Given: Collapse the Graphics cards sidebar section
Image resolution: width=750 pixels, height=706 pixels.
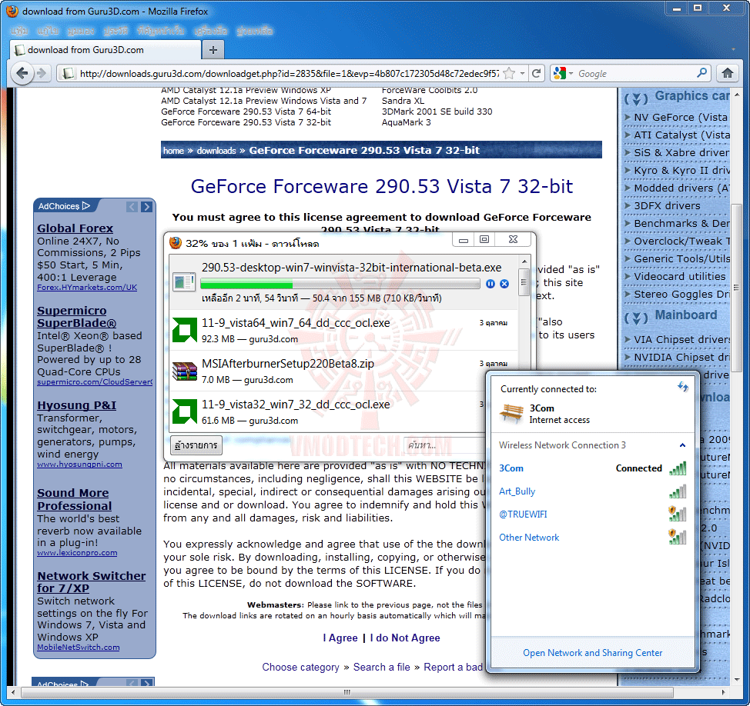Looking at the screenshot, I should click(x=636, y=98).
